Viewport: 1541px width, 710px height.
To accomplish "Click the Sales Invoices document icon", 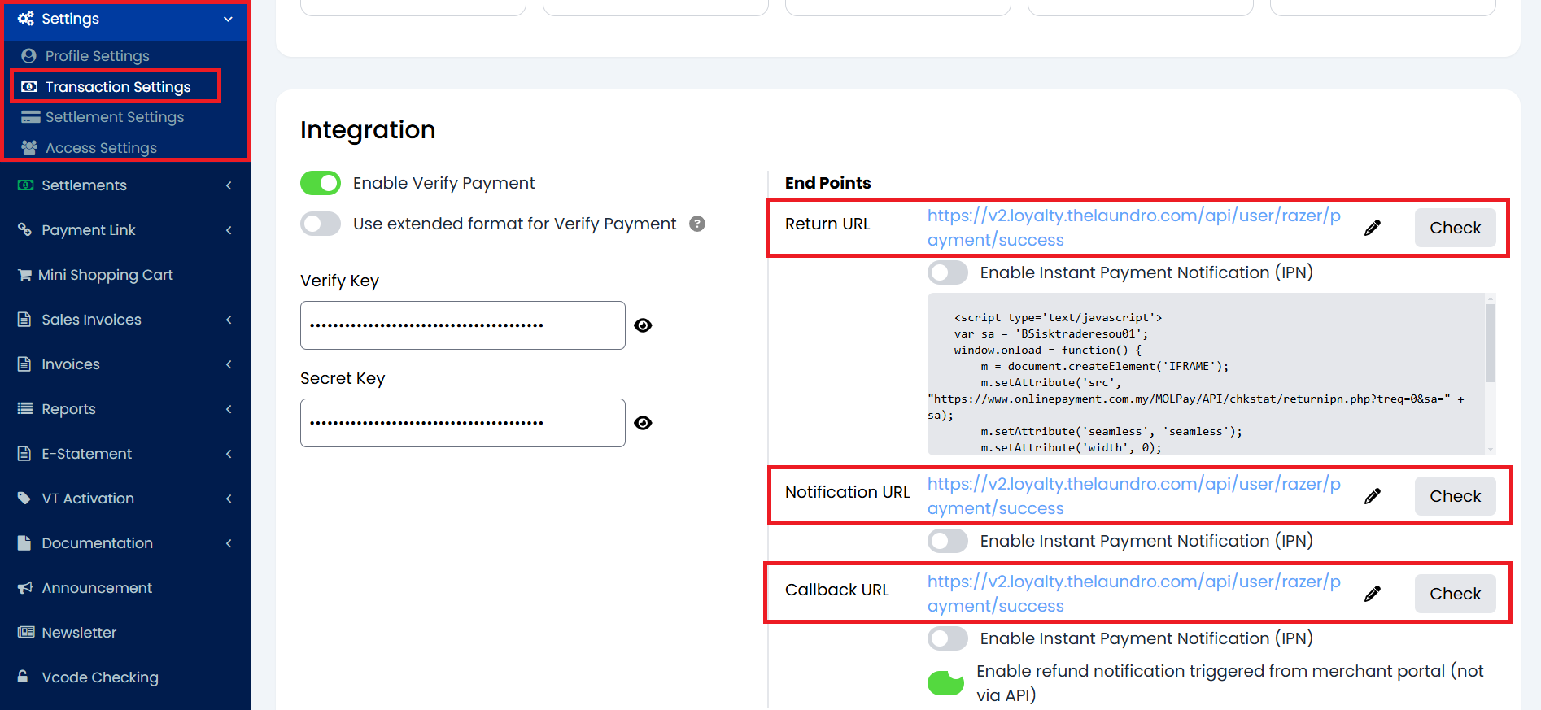I will (x=24, y=320).
